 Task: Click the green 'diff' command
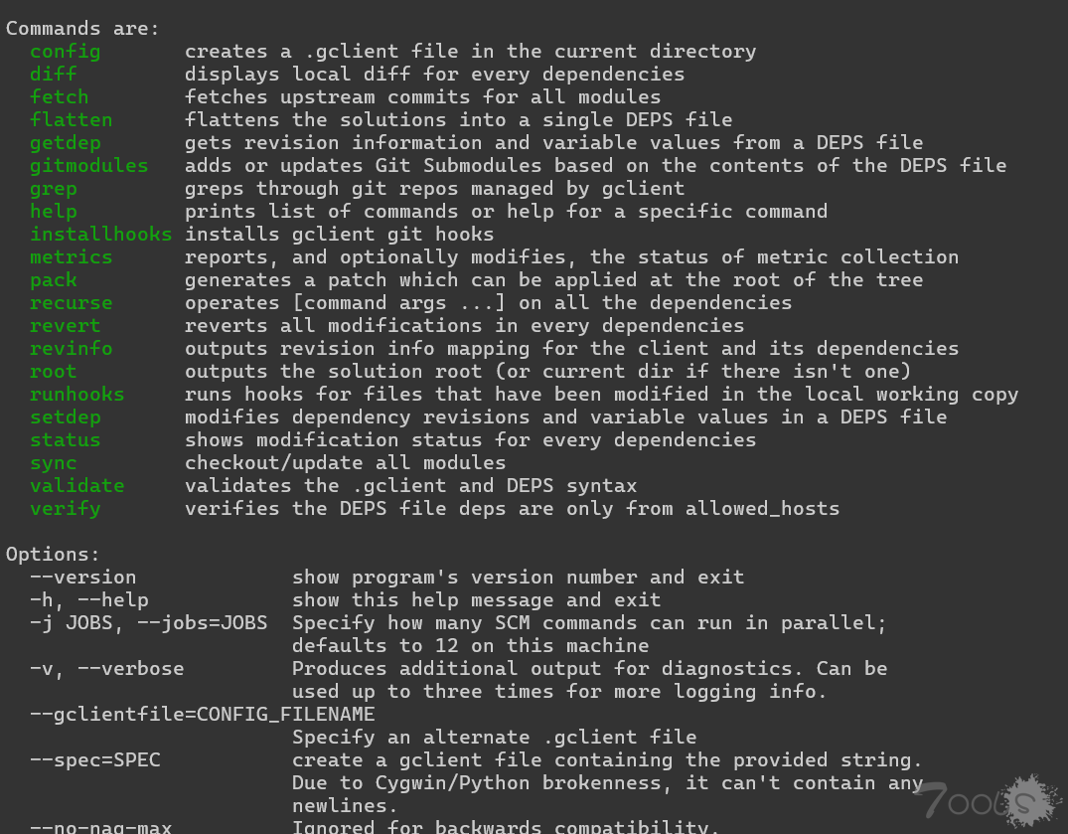point(53,74)
